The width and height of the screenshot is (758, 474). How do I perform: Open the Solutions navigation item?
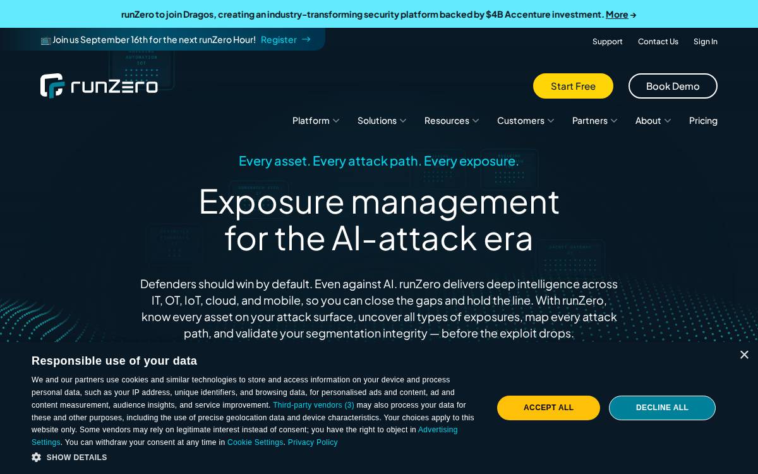377,121
